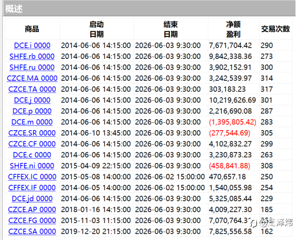Select net profit value 10,219,626.69
The width and height of the screenshot is (296, 240).
coord(232,100)
